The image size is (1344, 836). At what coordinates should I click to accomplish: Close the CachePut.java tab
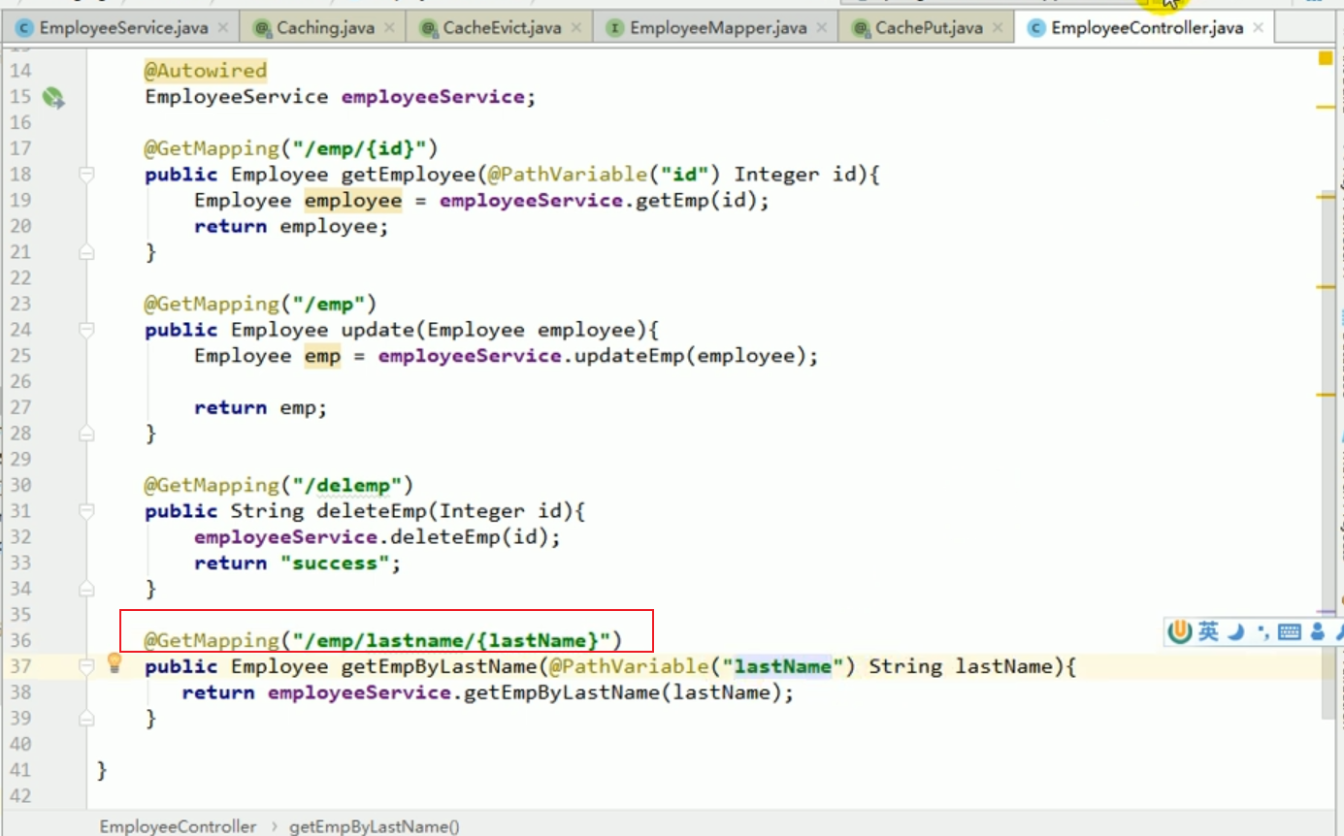pos(999,28)
